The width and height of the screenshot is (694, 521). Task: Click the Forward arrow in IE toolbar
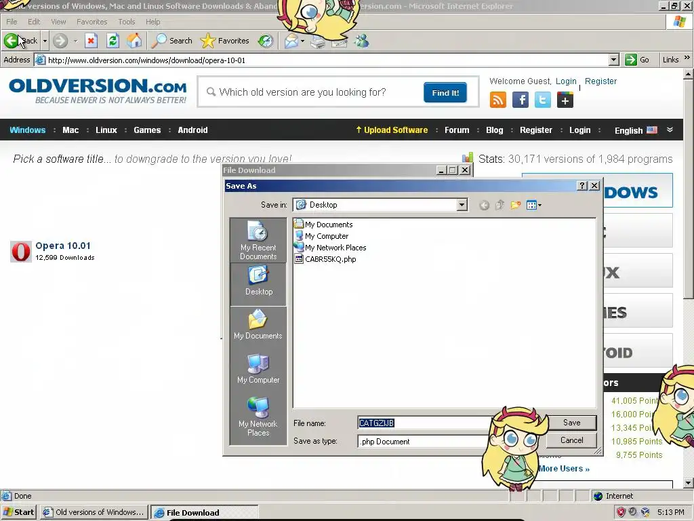pos(60,41)
